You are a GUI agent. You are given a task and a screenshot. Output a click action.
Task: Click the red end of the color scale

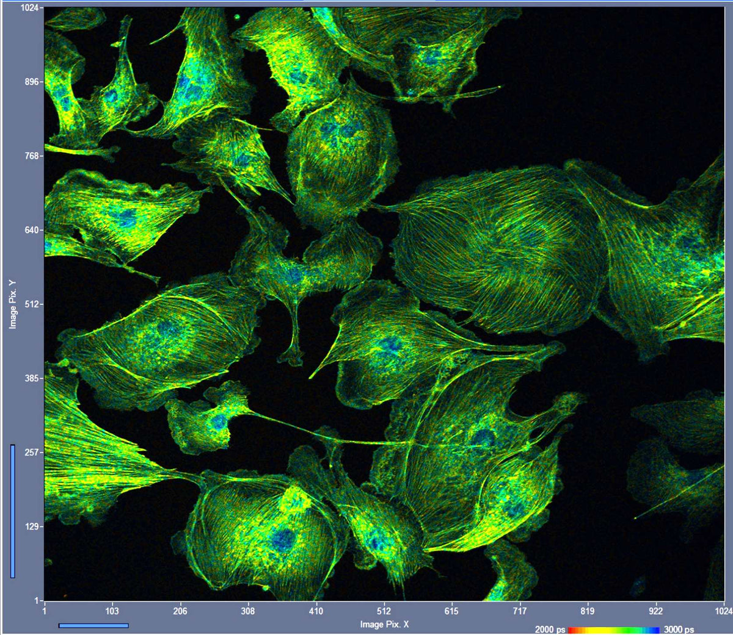click(572, 630)
